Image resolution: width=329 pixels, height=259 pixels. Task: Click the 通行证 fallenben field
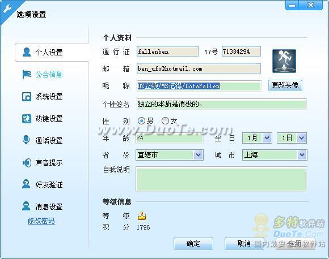[x=167, y=51]
